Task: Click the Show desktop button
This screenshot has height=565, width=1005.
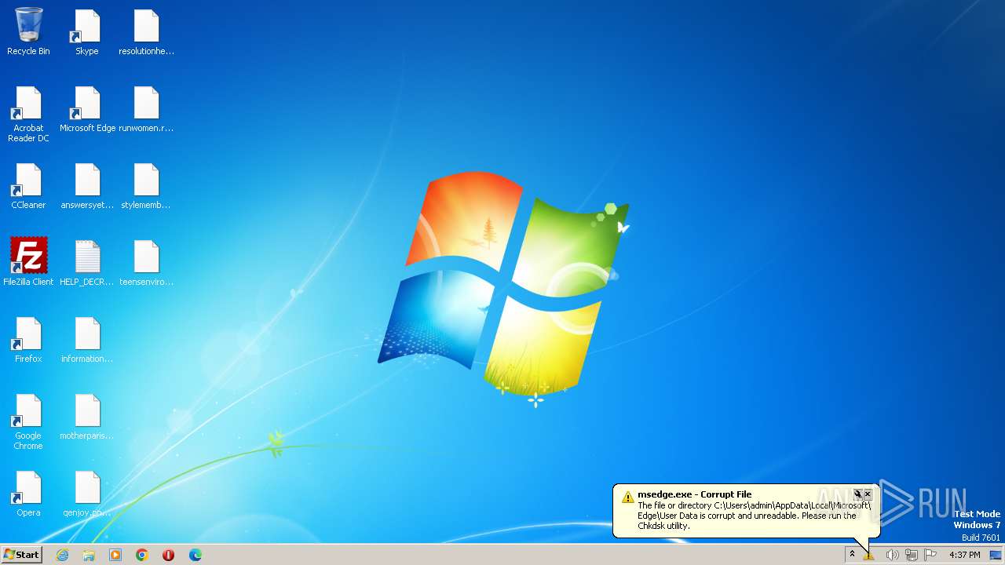Action: [x=996, y=555]
